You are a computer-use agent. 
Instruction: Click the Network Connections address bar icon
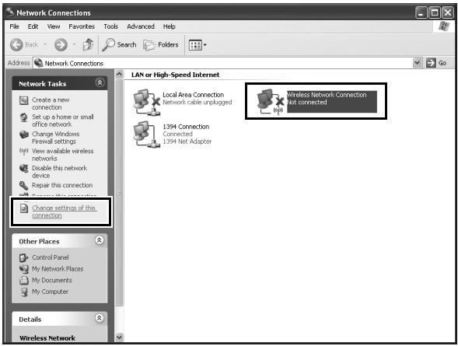pos(39,63)
